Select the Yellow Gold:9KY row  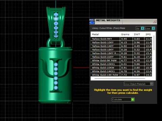tap(121, 39)
